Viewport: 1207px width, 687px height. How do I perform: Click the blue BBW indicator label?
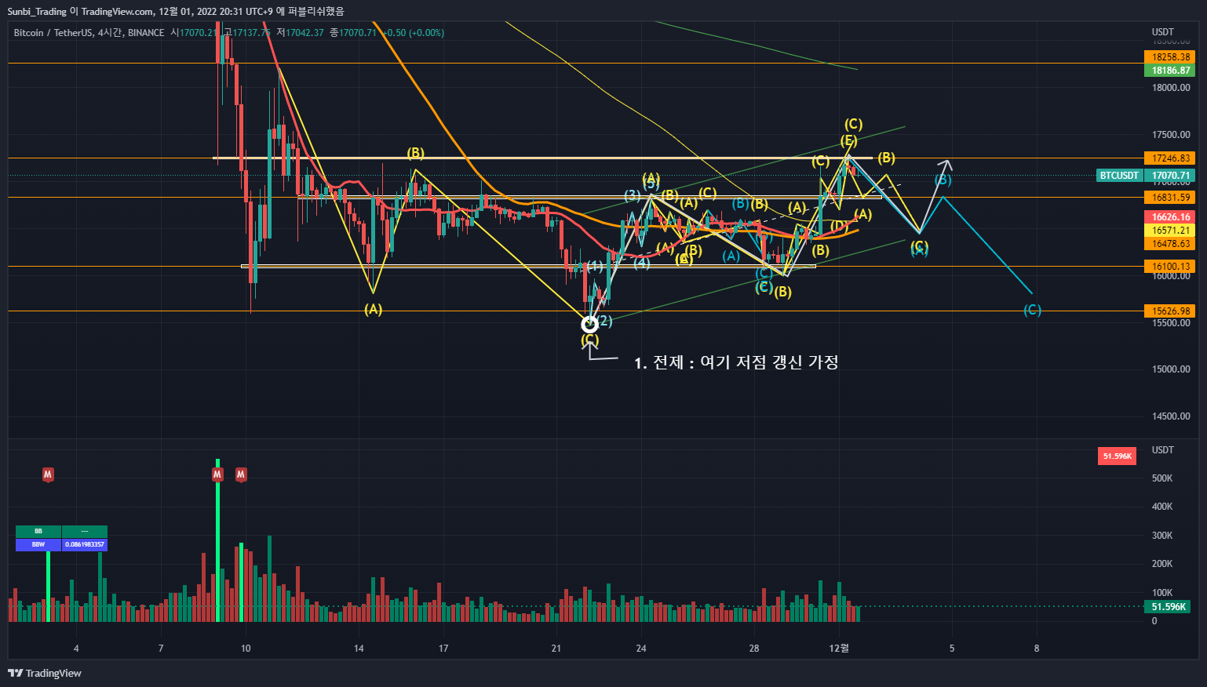click(x=38, y=544)
